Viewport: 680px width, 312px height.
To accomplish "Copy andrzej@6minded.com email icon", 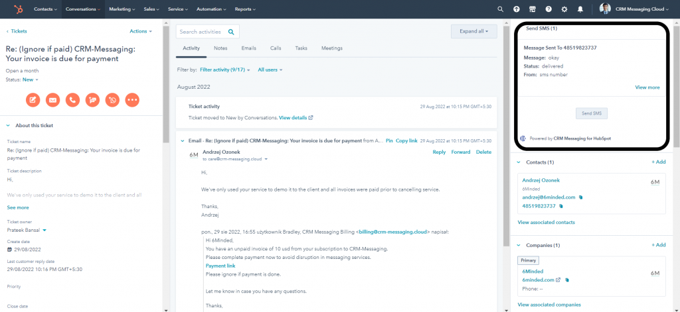I will pyautogui.click(x=580, y=197).
